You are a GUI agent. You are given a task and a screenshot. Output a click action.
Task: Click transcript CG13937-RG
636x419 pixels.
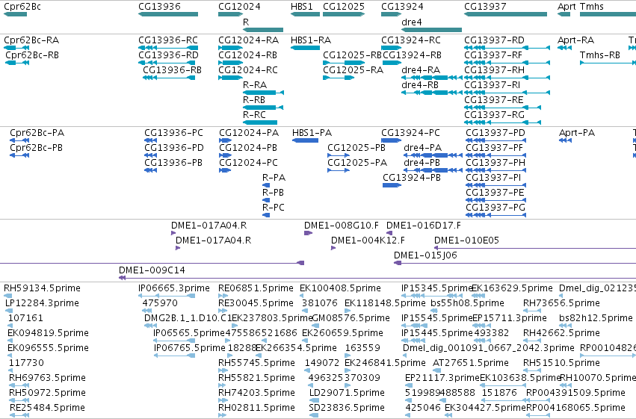pos(494,115)
